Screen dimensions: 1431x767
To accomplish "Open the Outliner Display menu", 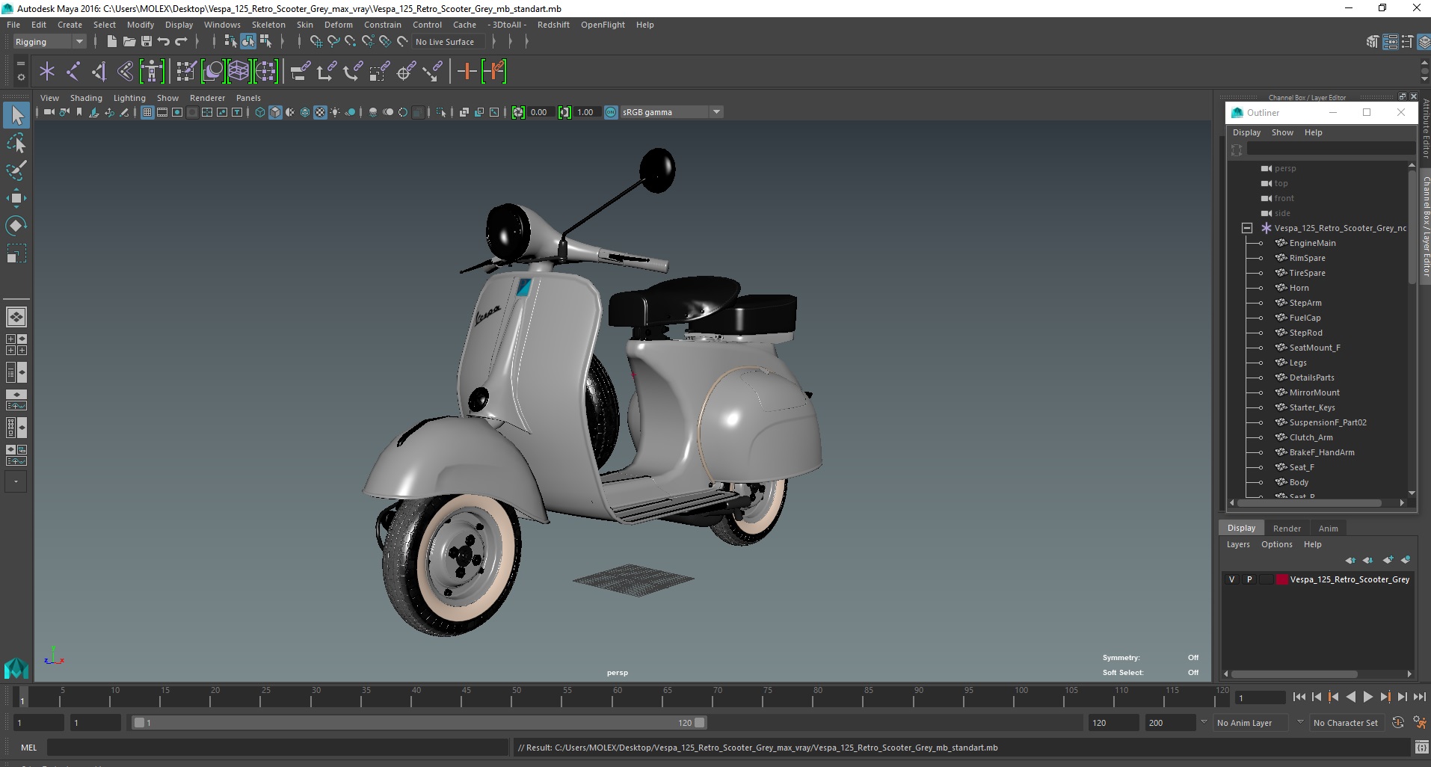I will tap(1246, 132).
